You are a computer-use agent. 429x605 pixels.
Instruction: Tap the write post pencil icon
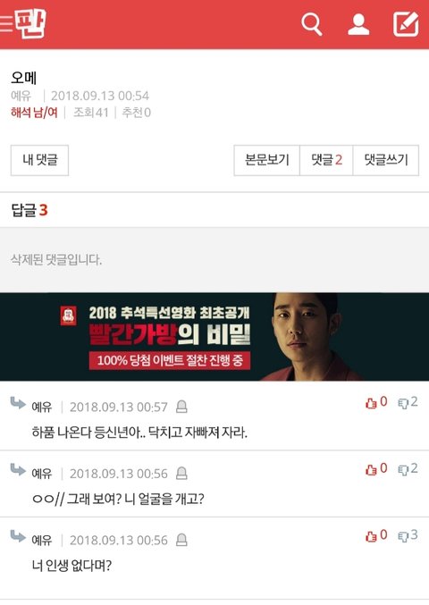tap(406, 24)
